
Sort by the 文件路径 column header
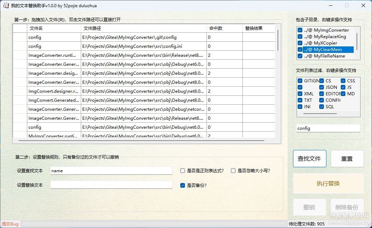click(x=144, y=28)
